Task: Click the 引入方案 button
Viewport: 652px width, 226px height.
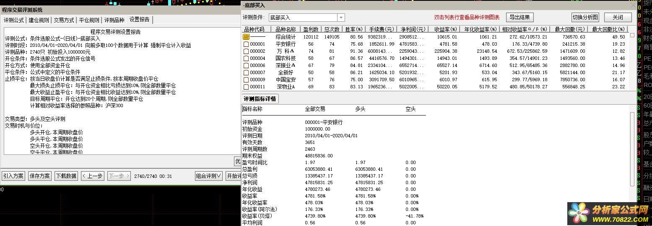Action: [13, 176]
